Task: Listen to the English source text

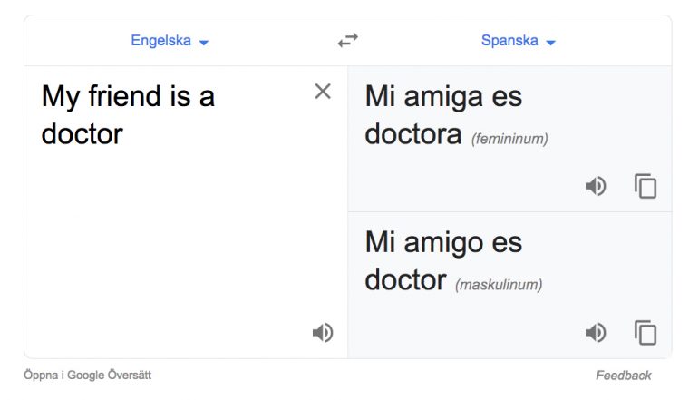Action: [x=323, y=333]
